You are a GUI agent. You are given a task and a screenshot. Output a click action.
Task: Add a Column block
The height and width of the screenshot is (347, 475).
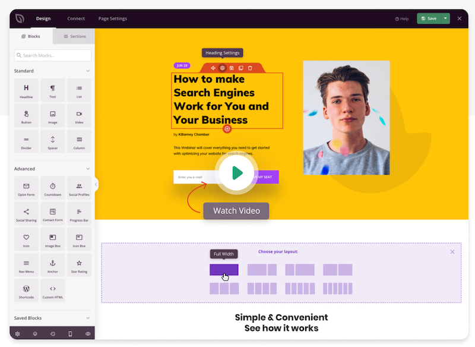click(x=79, y=141)
